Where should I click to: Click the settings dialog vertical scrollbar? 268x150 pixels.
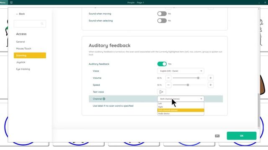click(259, 110)
